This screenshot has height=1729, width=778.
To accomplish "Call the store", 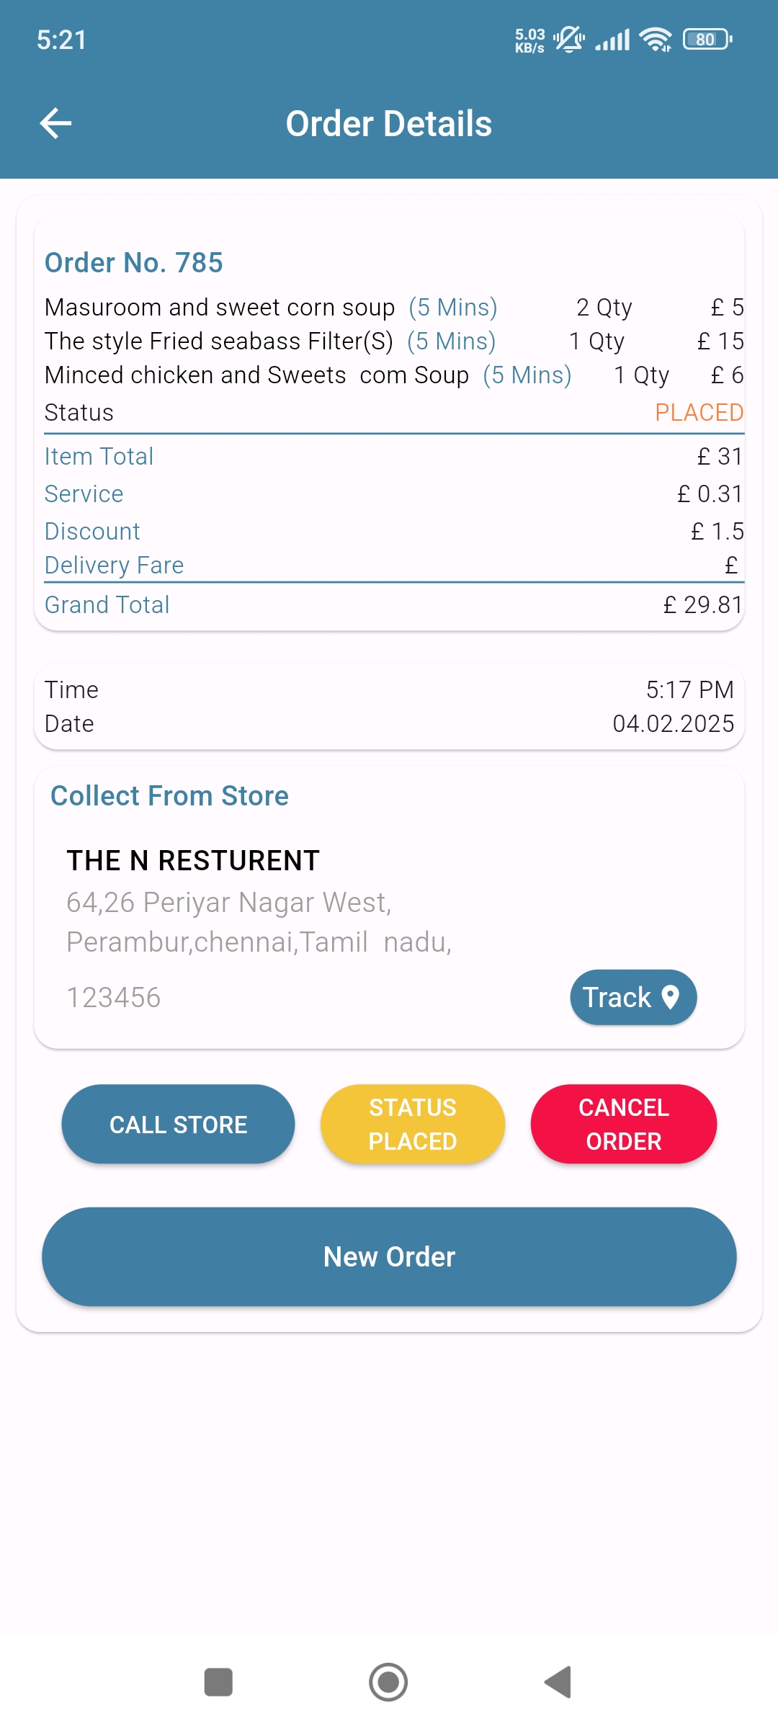I will 178,1124.
